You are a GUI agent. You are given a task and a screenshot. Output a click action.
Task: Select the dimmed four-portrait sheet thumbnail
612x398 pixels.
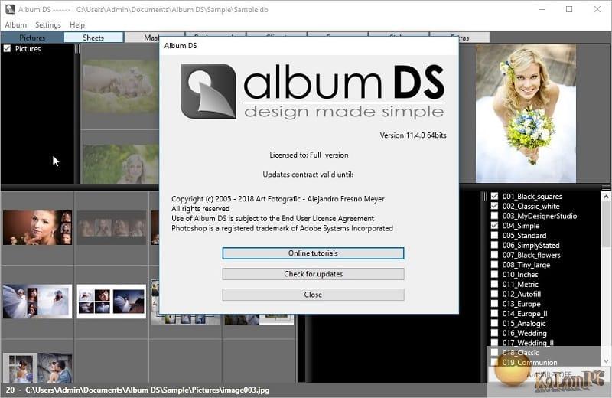(x=111, y=228)
